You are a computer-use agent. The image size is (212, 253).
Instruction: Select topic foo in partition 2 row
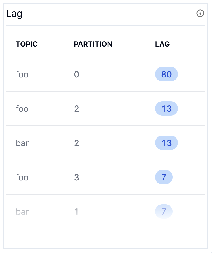22,109
